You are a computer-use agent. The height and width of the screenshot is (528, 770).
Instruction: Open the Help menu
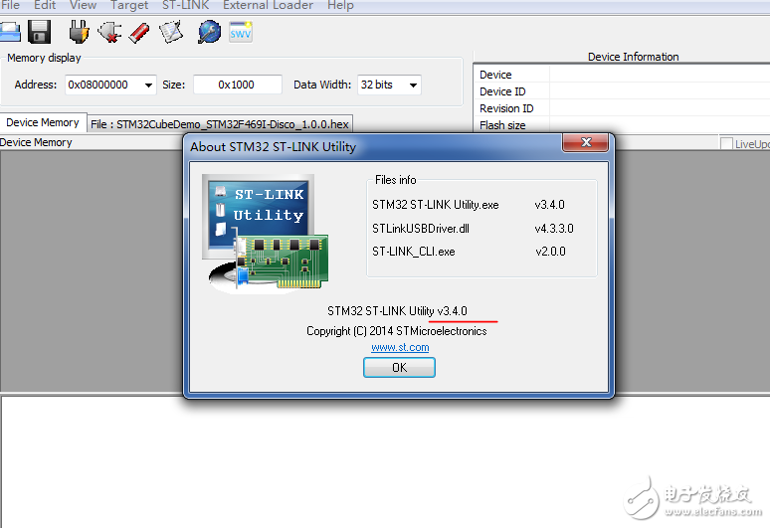(340, 5)
